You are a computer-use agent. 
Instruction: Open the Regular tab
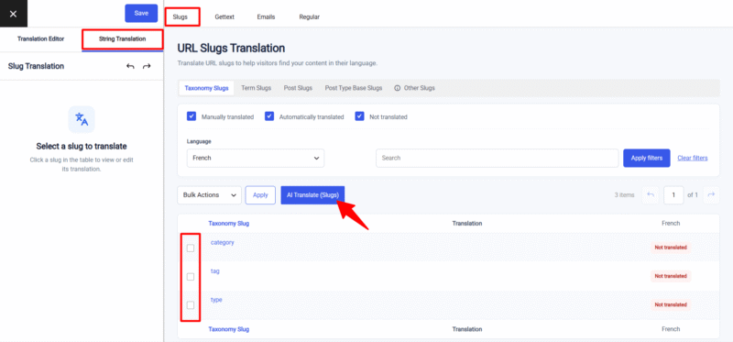(x=310, y=17)
